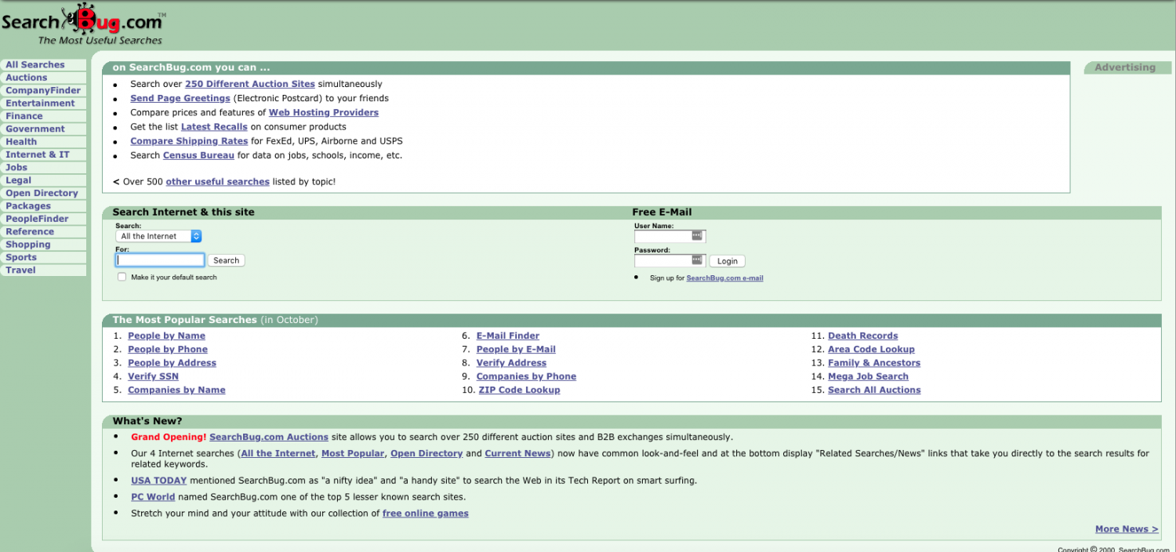Open the Mega Job Search link
Screen dimensions: 1176x552
(868, 376)
